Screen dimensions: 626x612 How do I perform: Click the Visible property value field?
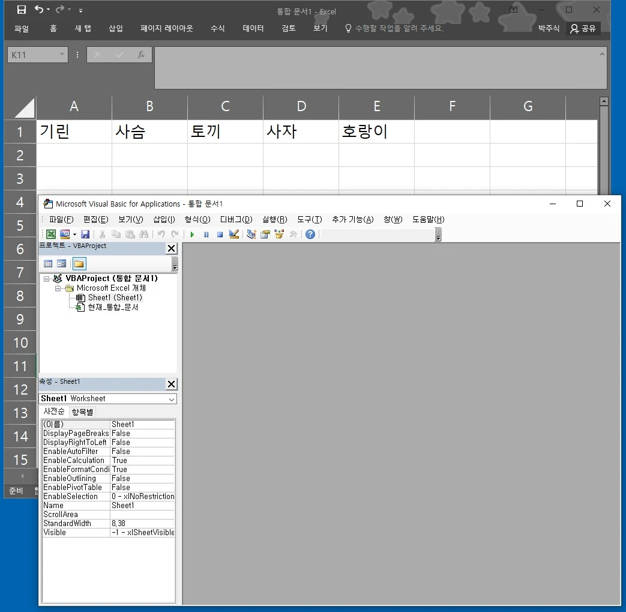click(x=142, y=532)
